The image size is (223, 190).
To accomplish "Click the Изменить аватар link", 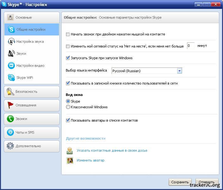I will [x=90, y=160].
